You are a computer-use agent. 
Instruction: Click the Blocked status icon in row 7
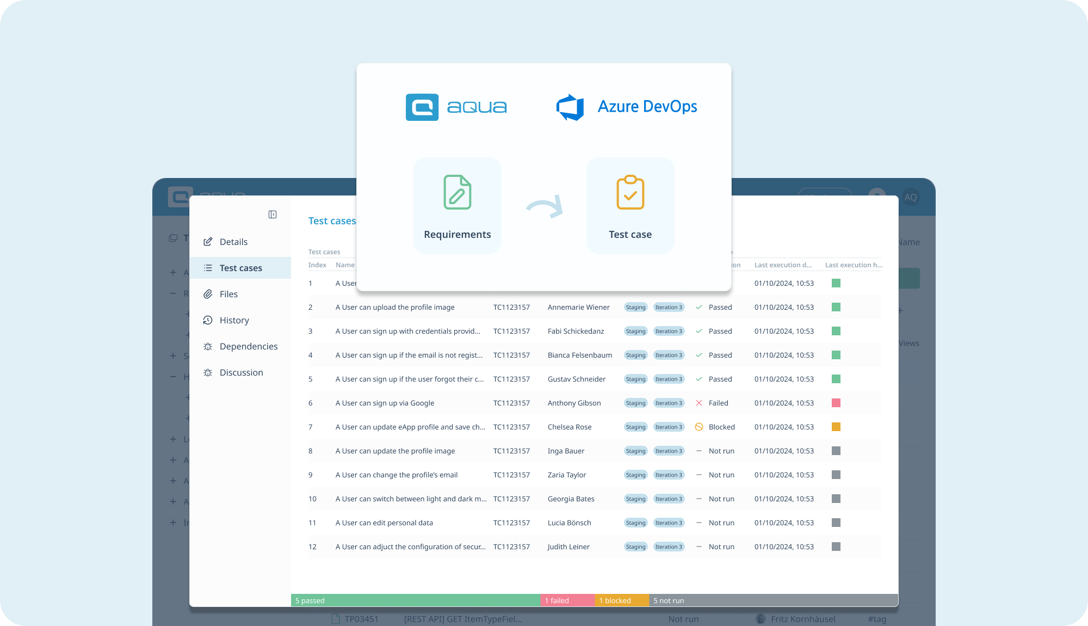(699, 427)
